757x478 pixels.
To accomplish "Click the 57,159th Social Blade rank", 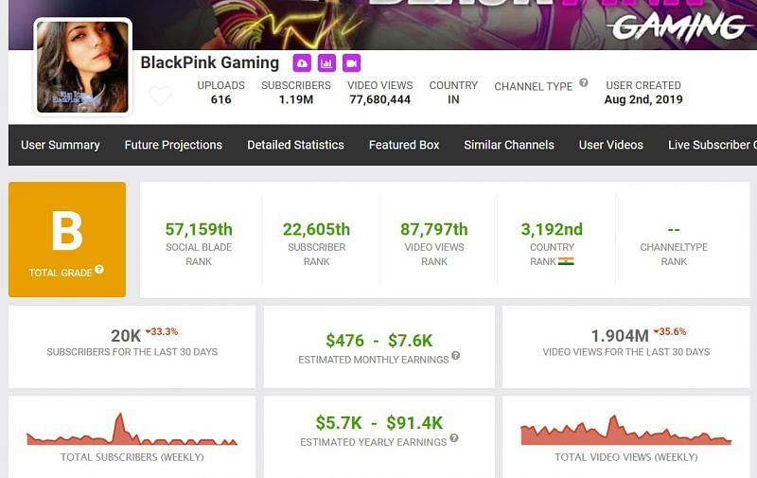I will tap(199, 229).
